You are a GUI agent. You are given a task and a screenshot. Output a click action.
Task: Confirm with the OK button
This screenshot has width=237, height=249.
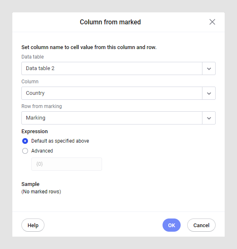(172, 225)
